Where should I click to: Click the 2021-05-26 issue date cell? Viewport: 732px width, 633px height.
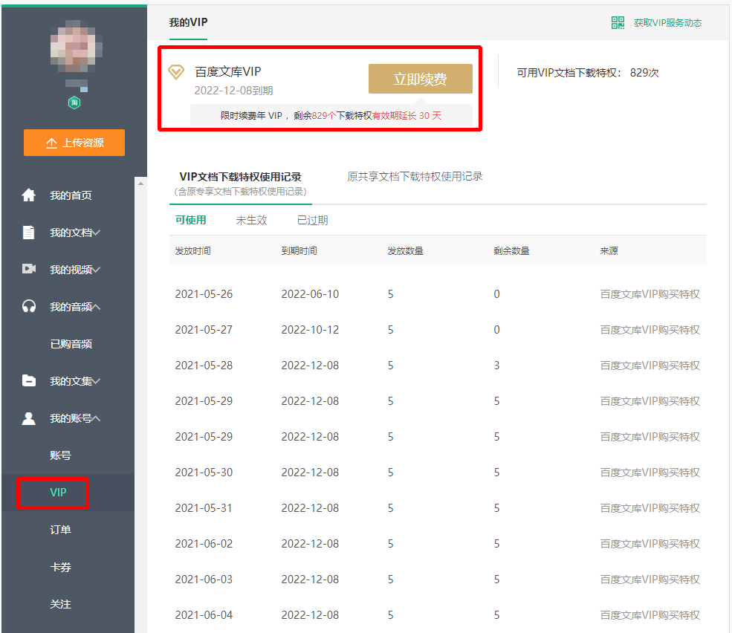tap(204, 294)
